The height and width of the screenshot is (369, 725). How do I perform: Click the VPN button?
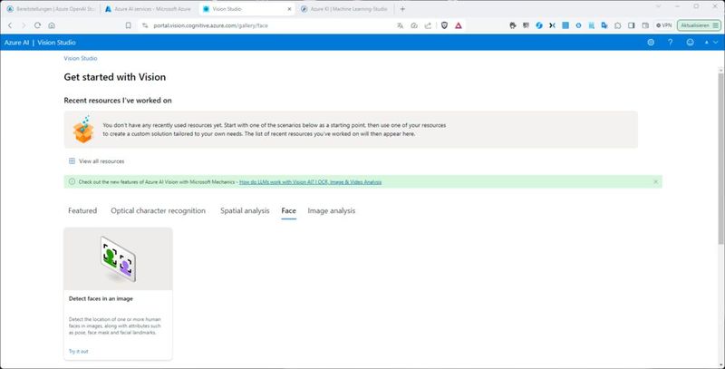pos(663,25)
